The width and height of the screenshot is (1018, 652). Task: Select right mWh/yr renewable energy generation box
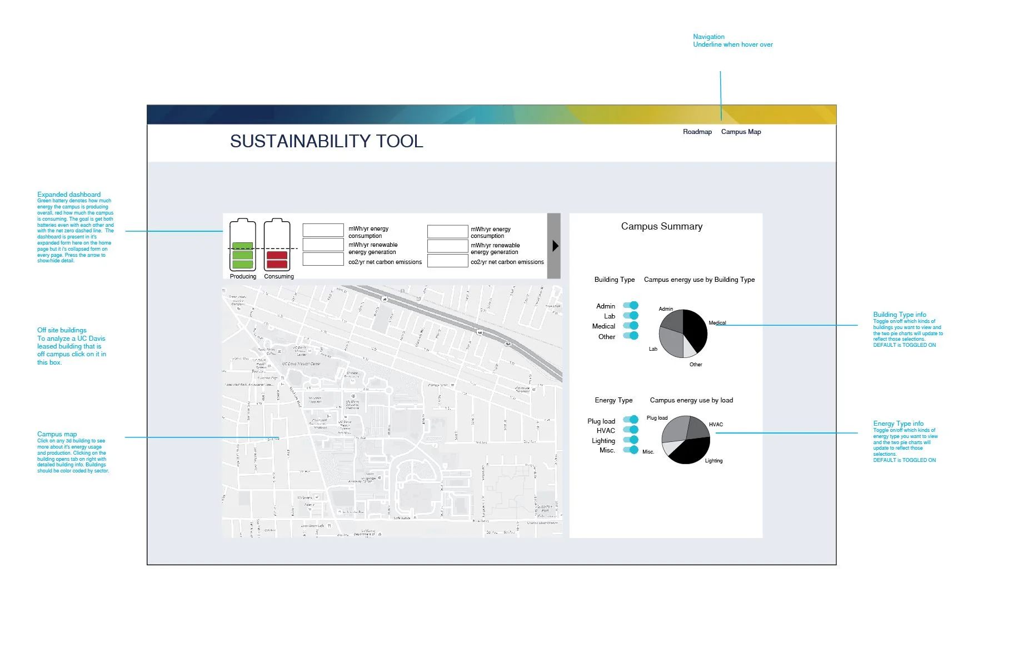coord(448,246)
